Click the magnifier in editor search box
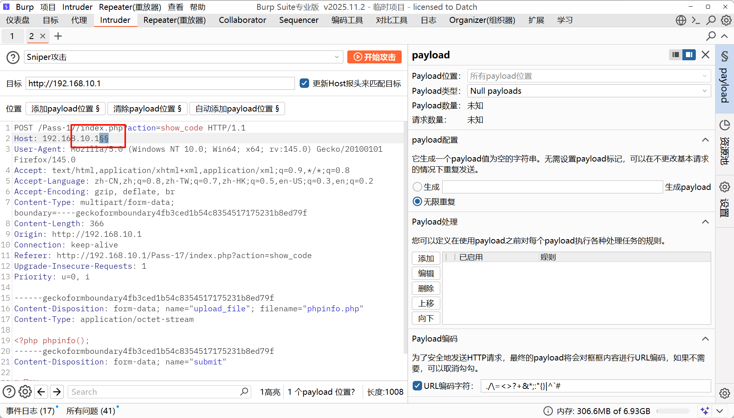Viewport: 734px width, 418px height. [244, 392]
